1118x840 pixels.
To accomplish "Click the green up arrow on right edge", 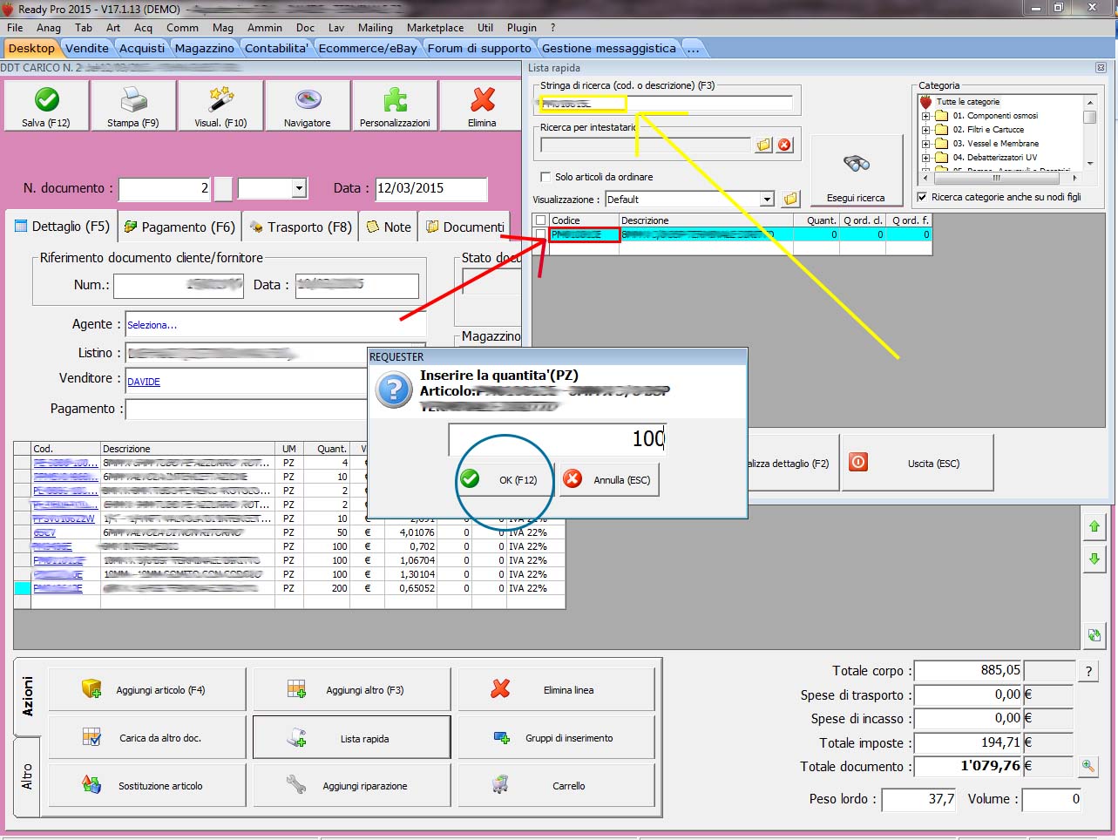I will coord(1094,526).
